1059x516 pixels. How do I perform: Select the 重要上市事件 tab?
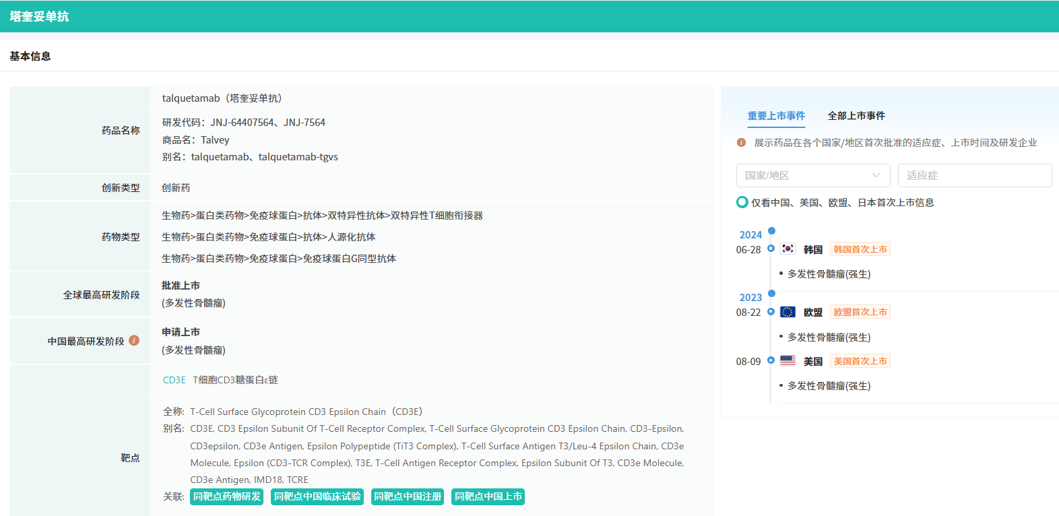point(776,116)
